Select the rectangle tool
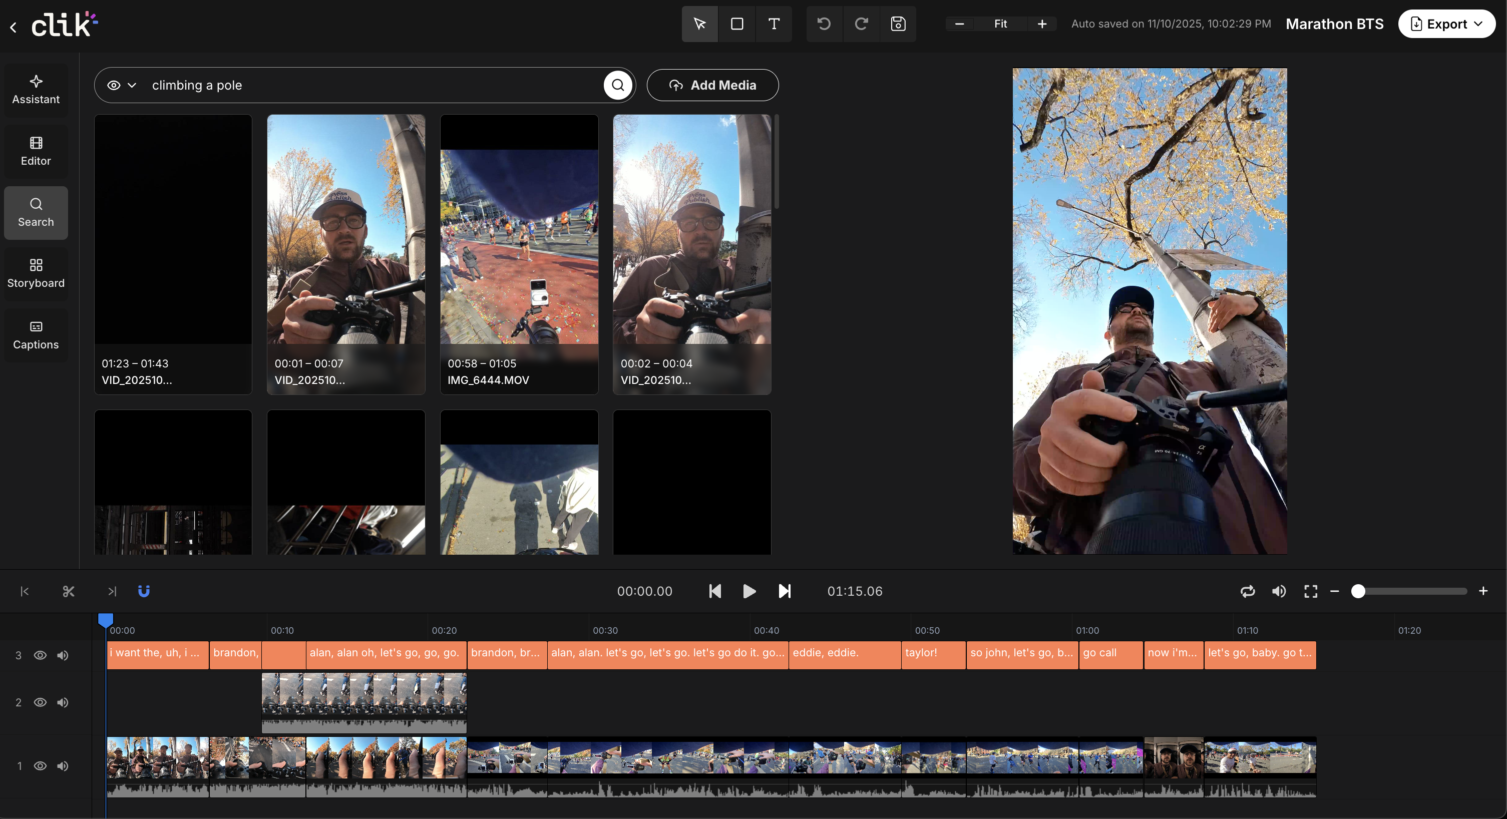 [737, 24]
